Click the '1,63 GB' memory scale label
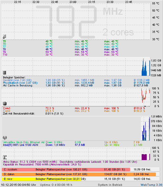The height and width of the screenshot is (187, 163). pos(156,61)
